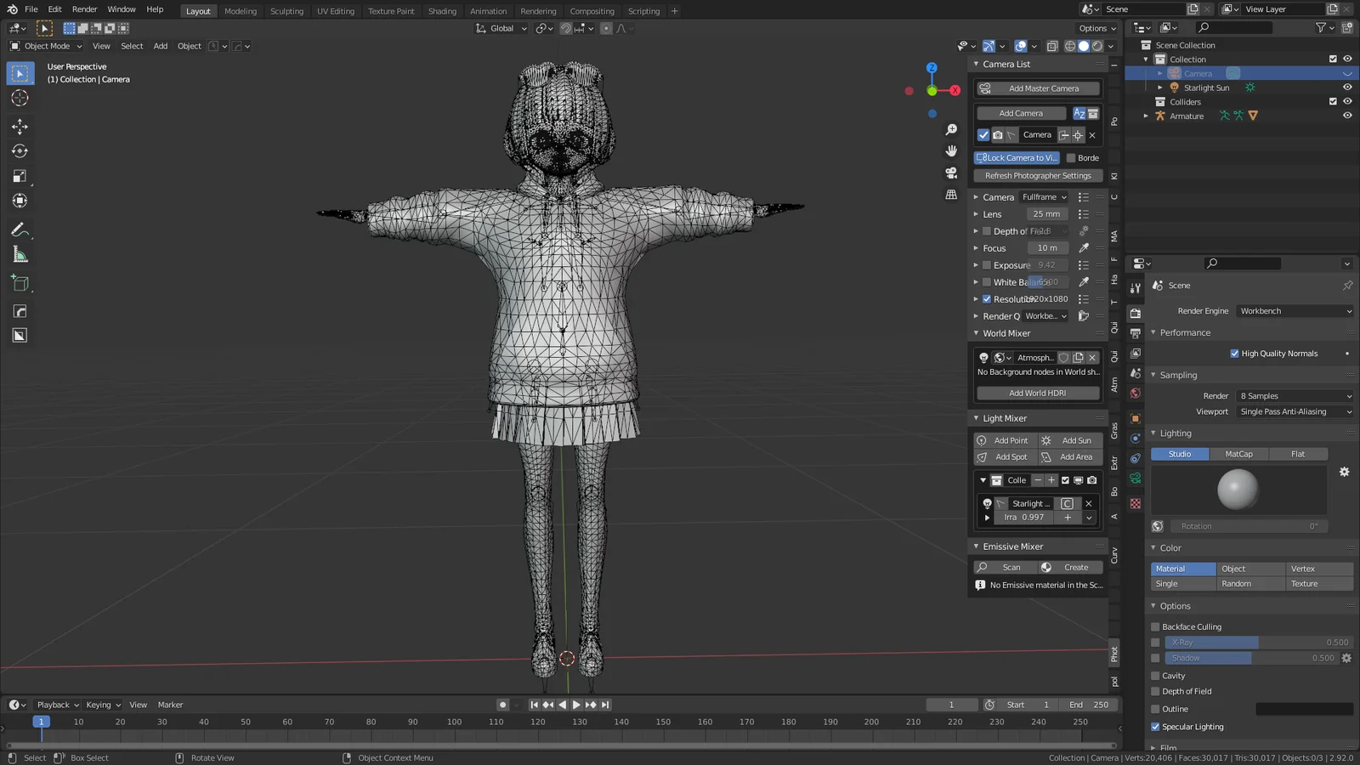Switch viewport to rendered shading mode

tap(1096, 46)
